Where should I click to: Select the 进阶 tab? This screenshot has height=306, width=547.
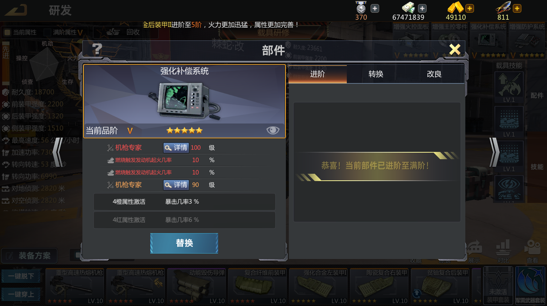pyautogui.click(x=318, y=74)
